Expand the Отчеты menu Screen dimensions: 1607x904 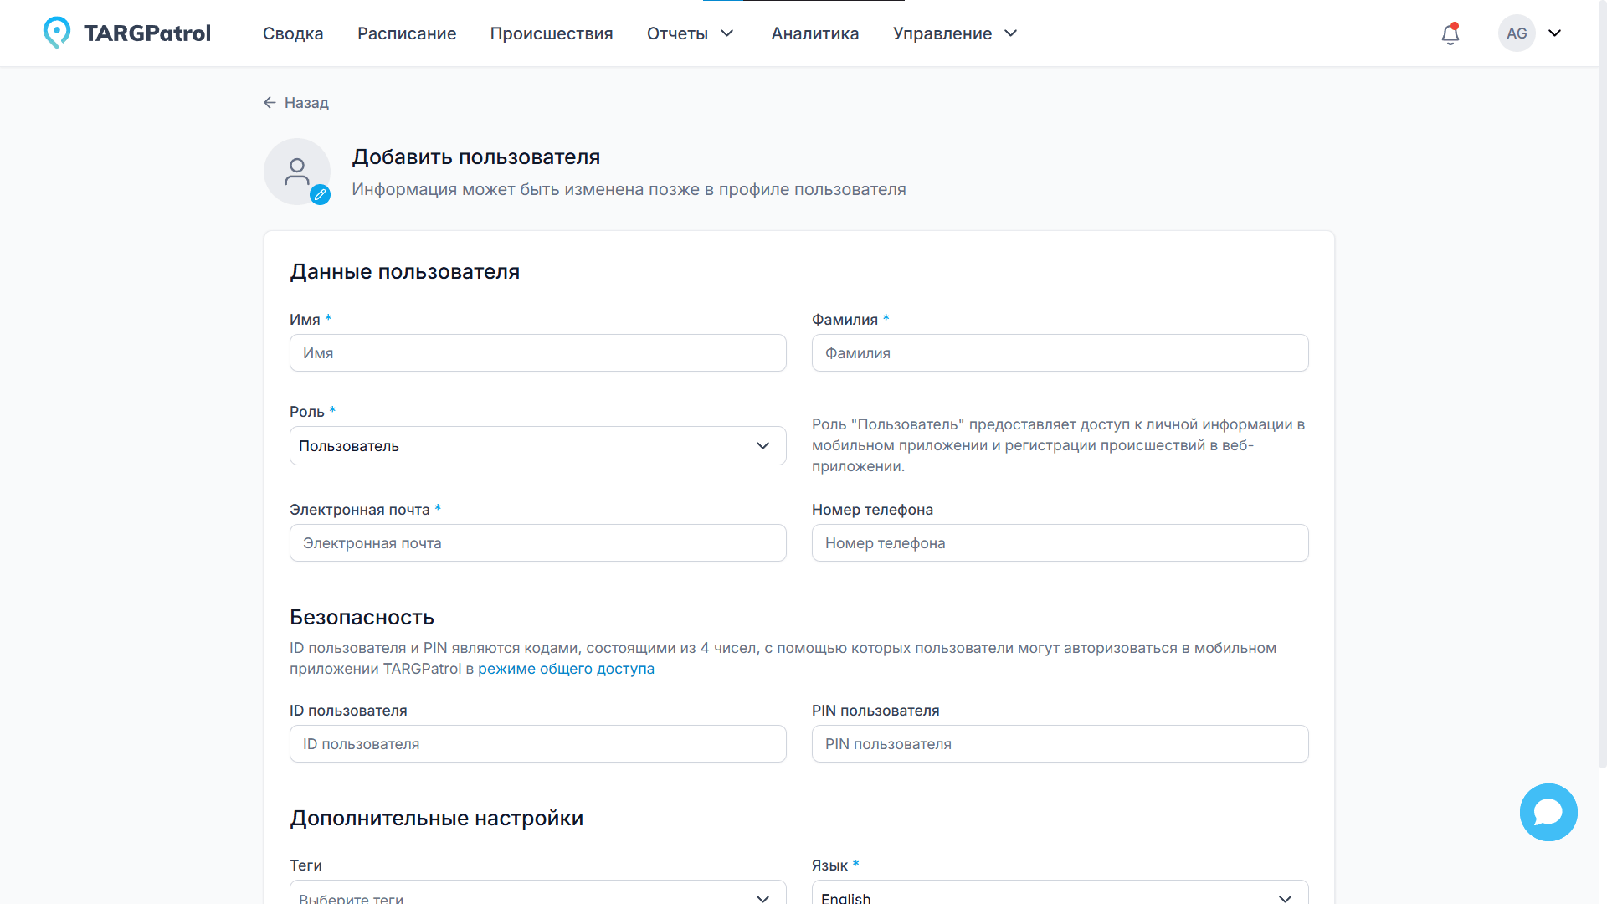click(690, 33)
